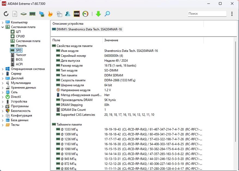Select the Программы category
This screenshot has width=239, height=171.
[x=17, y=106]
